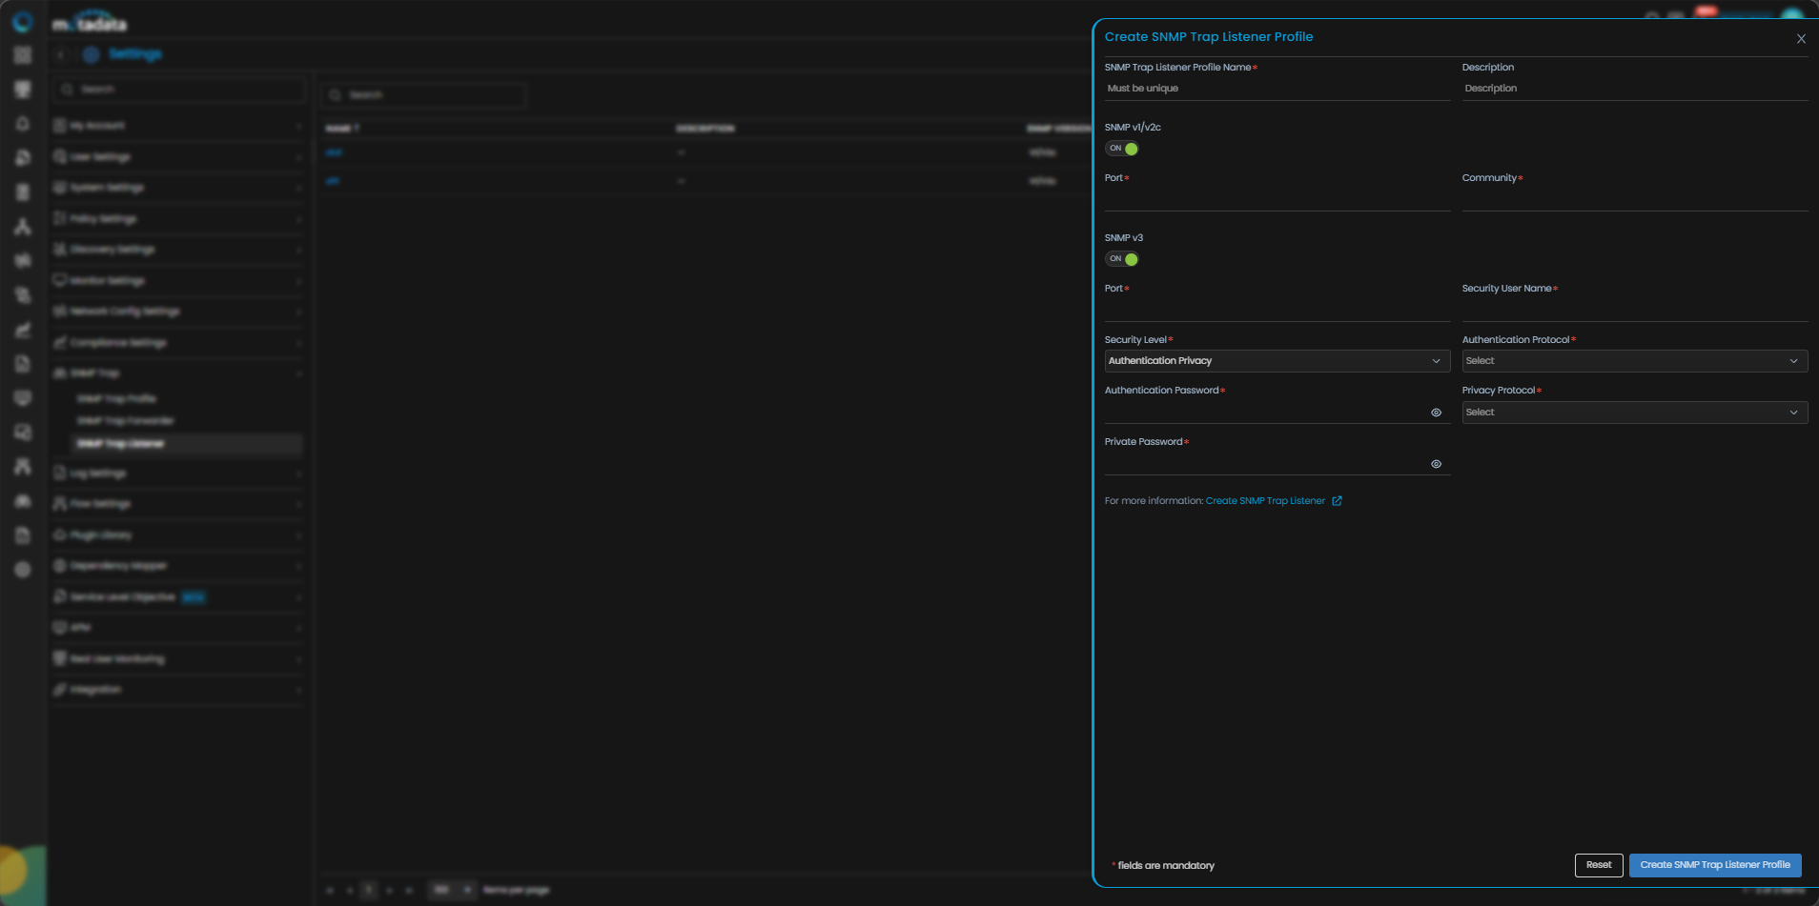Expand the Authentication Protocol dropdown
Screen dimensions: 1819x906
1634,361
